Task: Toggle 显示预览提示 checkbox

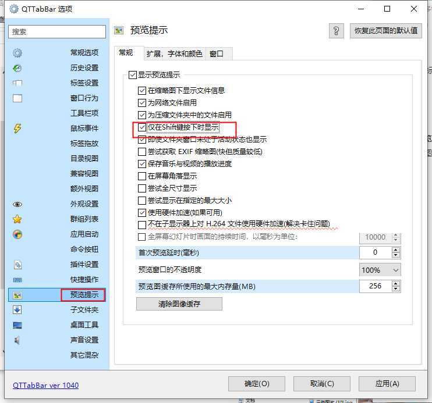Action: point(133,75)
